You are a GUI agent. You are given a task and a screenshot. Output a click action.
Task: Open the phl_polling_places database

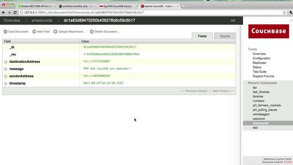[x=265, y=110]
